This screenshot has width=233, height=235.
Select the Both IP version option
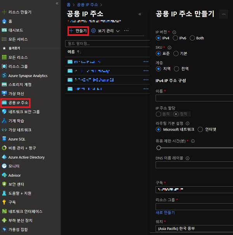pos(192,38)
